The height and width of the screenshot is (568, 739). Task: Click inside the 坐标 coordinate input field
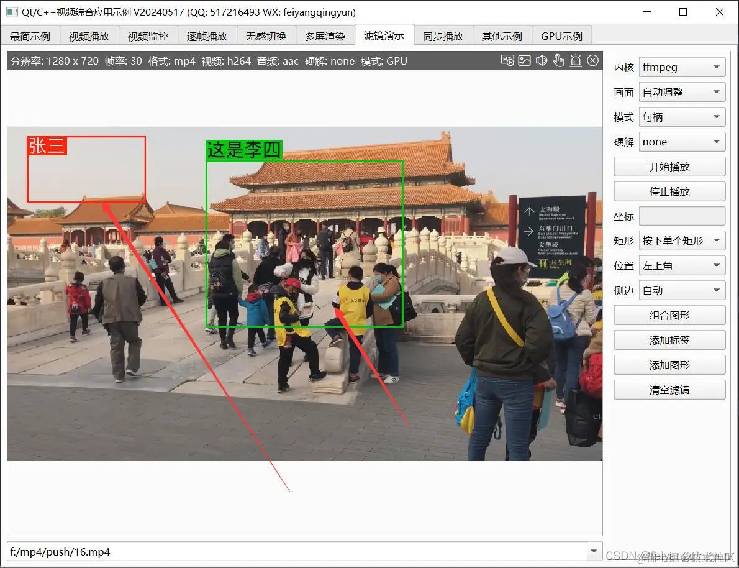[x=682, y=216]
